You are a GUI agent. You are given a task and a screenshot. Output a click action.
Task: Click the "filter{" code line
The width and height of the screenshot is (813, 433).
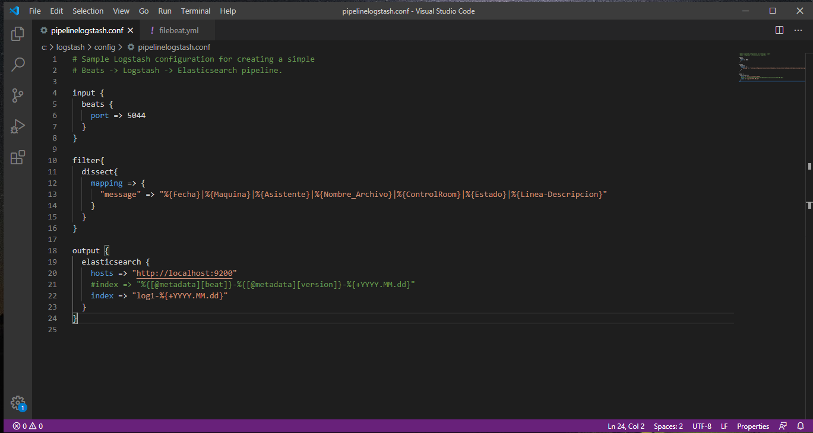coord(88,161)
